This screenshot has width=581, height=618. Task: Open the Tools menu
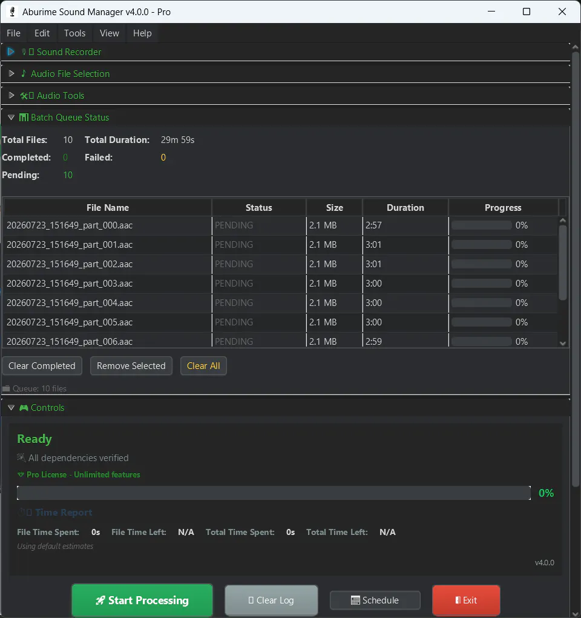(x=75, y=33)
